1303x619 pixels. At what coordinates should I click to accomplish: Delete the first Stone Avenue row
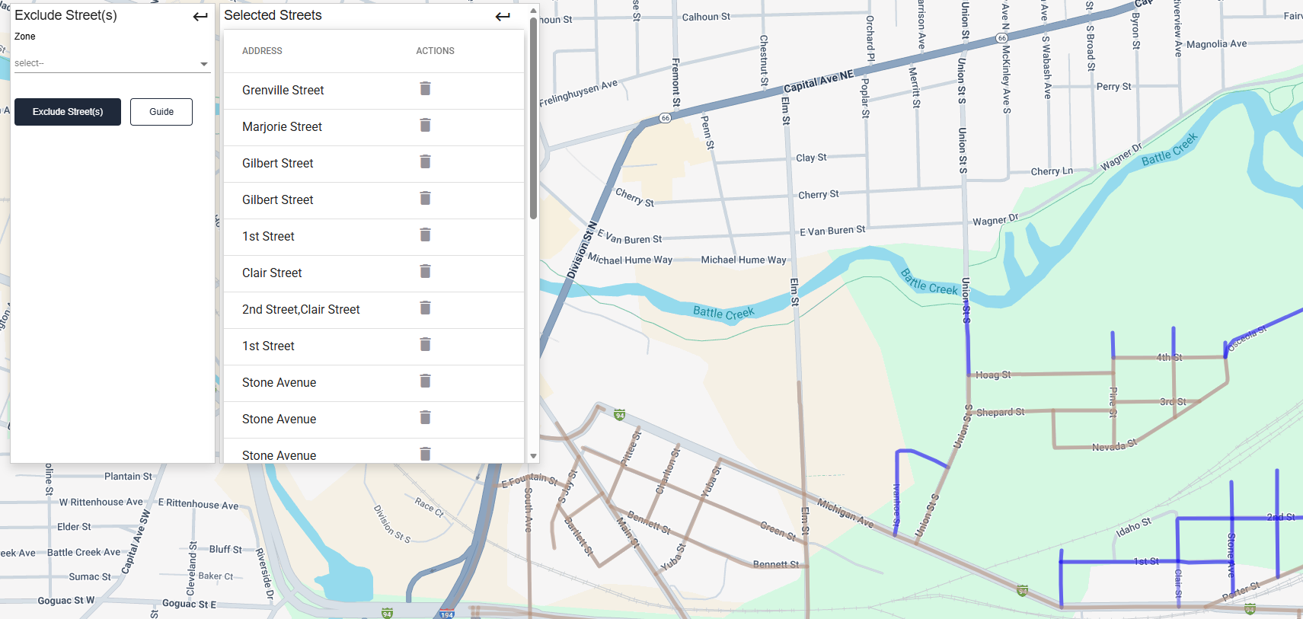point(425,381)
